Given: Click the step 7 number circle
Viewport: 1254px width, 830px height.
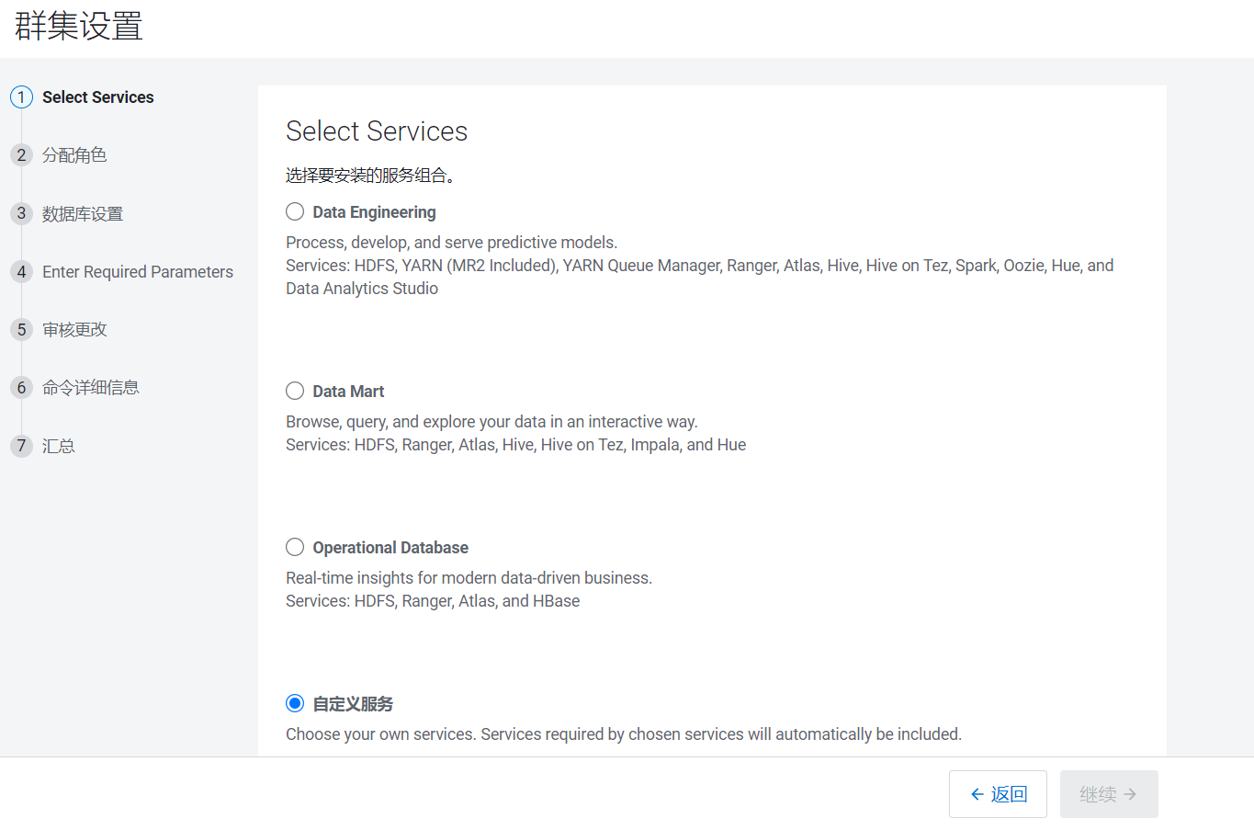Looking at the screenshot, I should [21, 446].
